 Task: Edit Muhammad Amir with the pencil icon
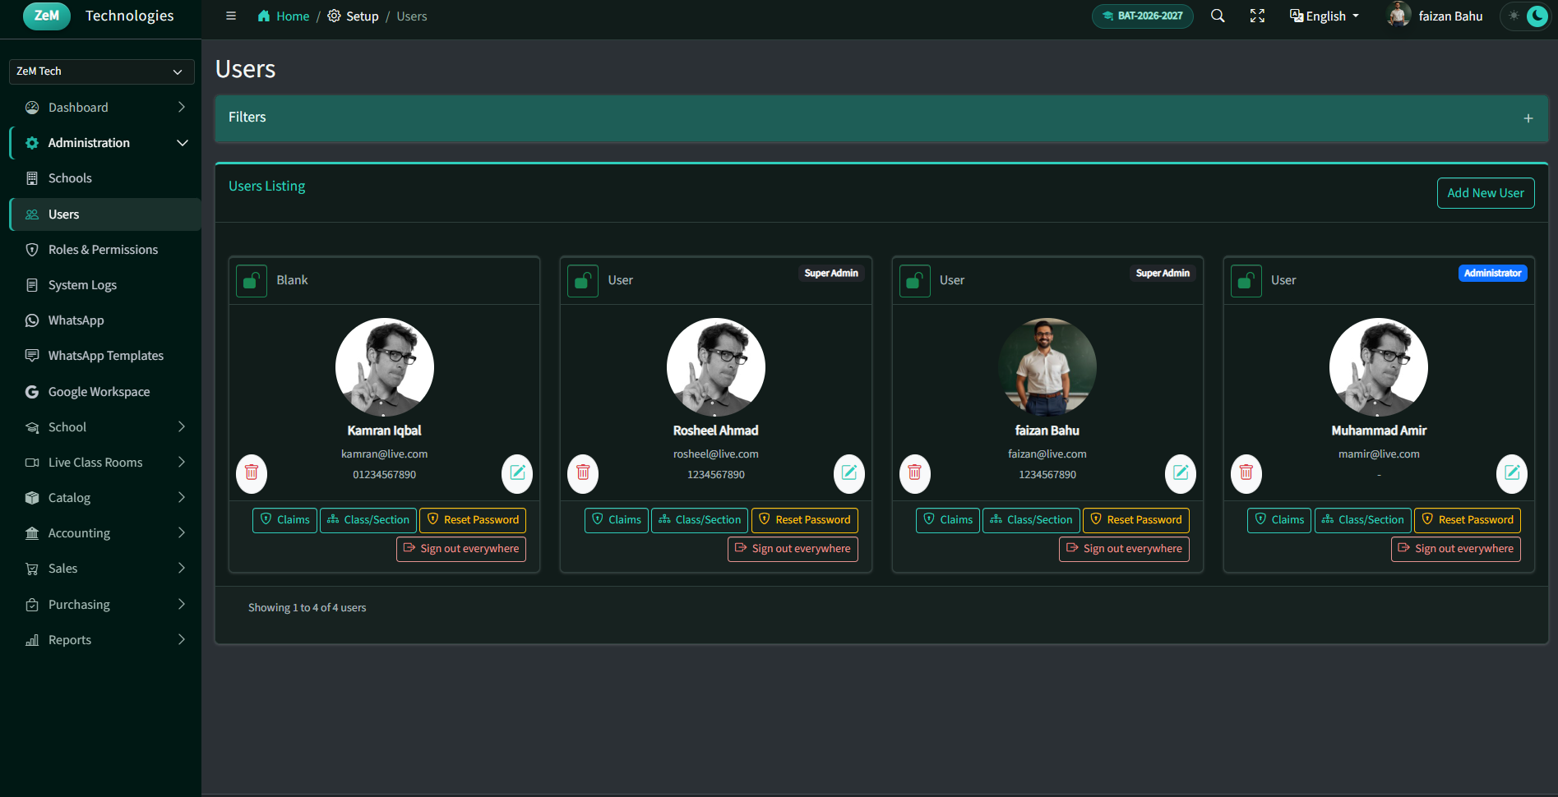[x=1512, y=473]
